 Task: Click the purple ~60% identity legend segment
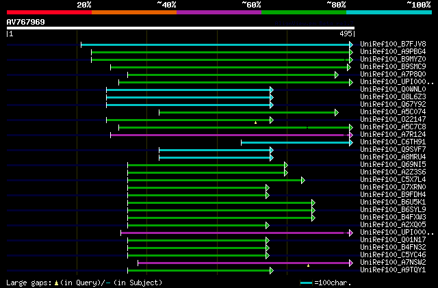(219, 12)
